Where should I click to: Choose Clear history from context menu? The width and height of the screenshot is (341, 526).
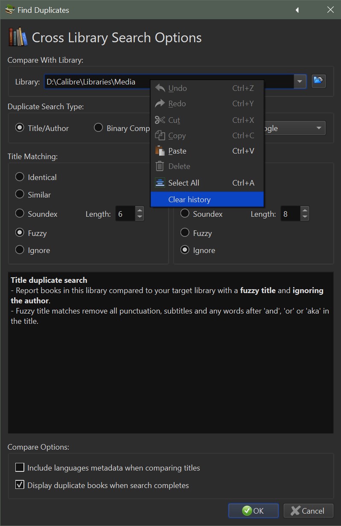pos(189,200)
